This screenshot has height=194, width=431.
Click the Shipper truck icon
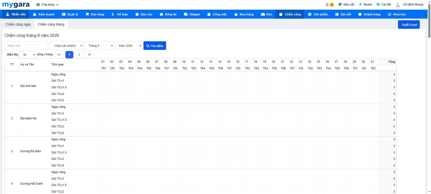pyautogui.click(x=186, y=14)
